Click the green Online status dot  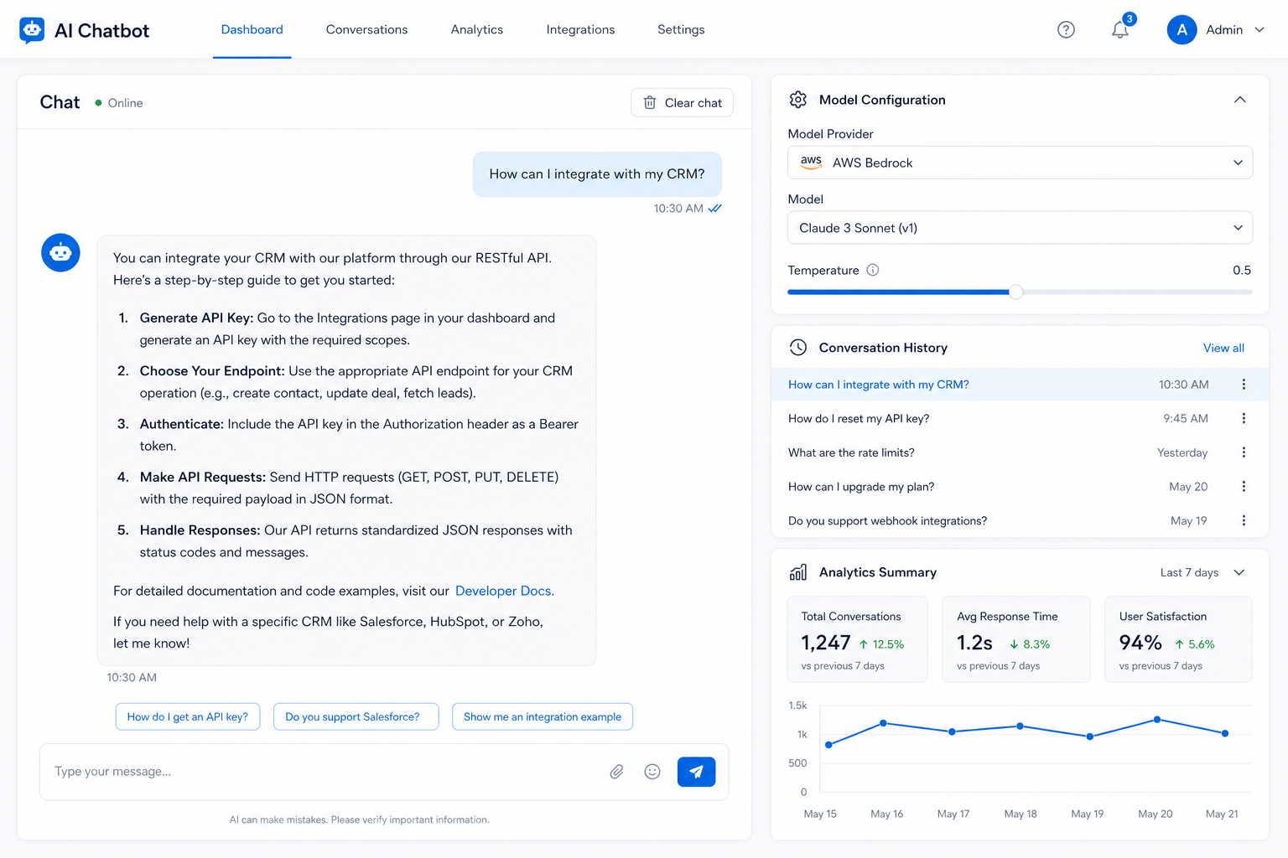pos(98,103)
